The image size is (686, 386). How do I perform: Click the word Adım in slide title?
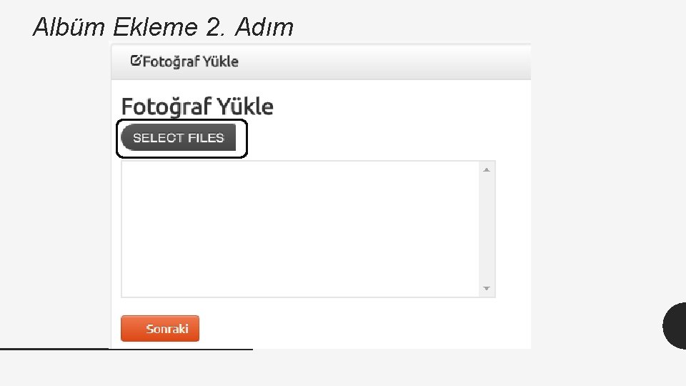tap(266, 27)
